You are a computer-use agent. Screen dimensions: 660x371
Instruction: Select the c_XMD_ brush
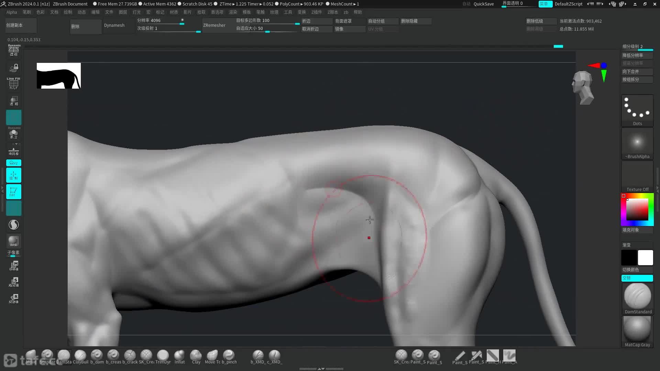click(274, 357)
